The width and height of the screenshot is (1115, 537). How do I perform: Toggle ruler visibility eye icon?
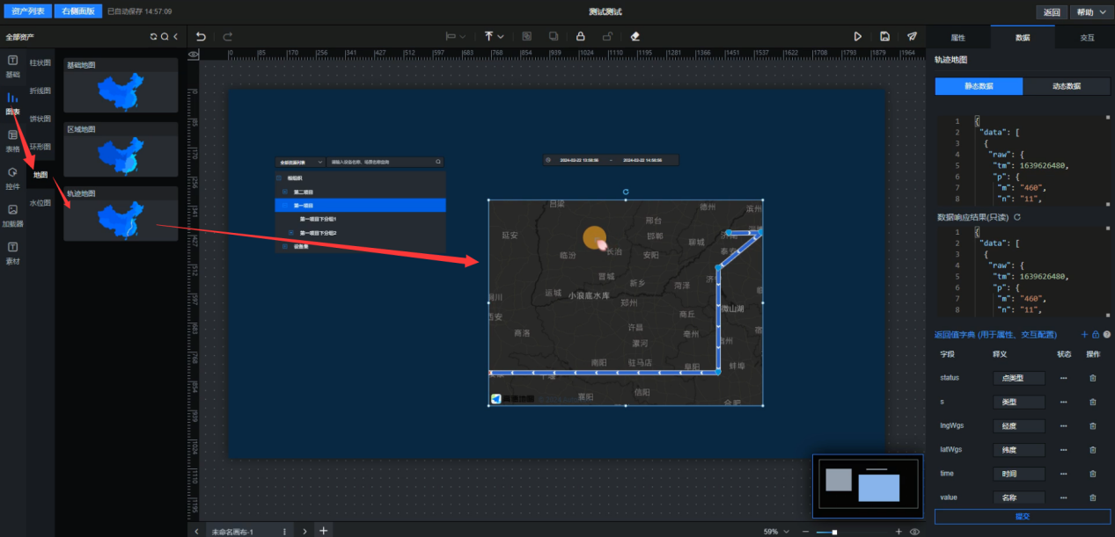194,54
